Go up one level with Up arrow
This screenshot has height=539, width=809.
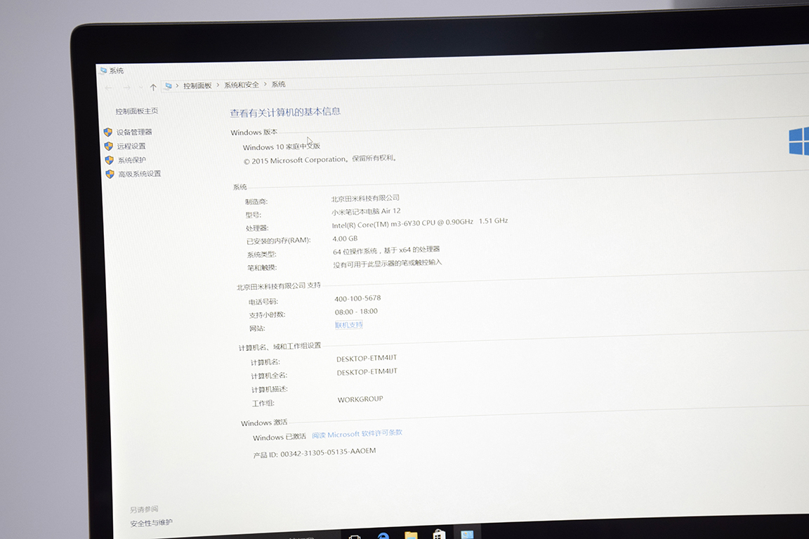coord(153,87)
